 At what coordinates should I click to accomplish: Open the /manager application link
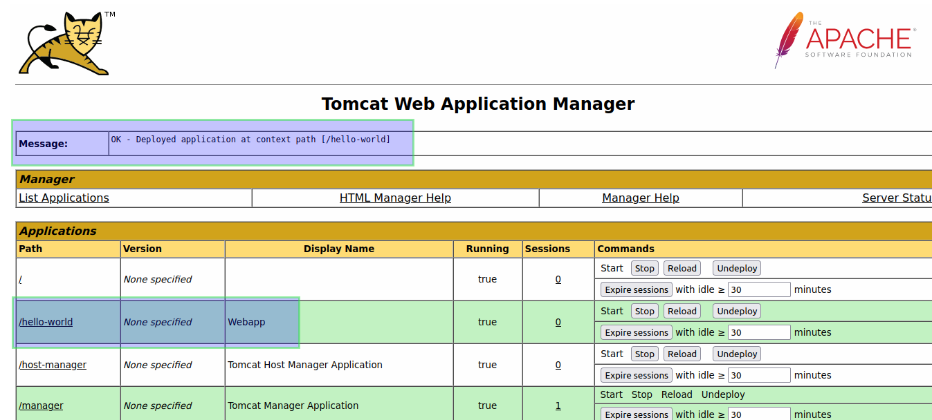click(41, 405)
